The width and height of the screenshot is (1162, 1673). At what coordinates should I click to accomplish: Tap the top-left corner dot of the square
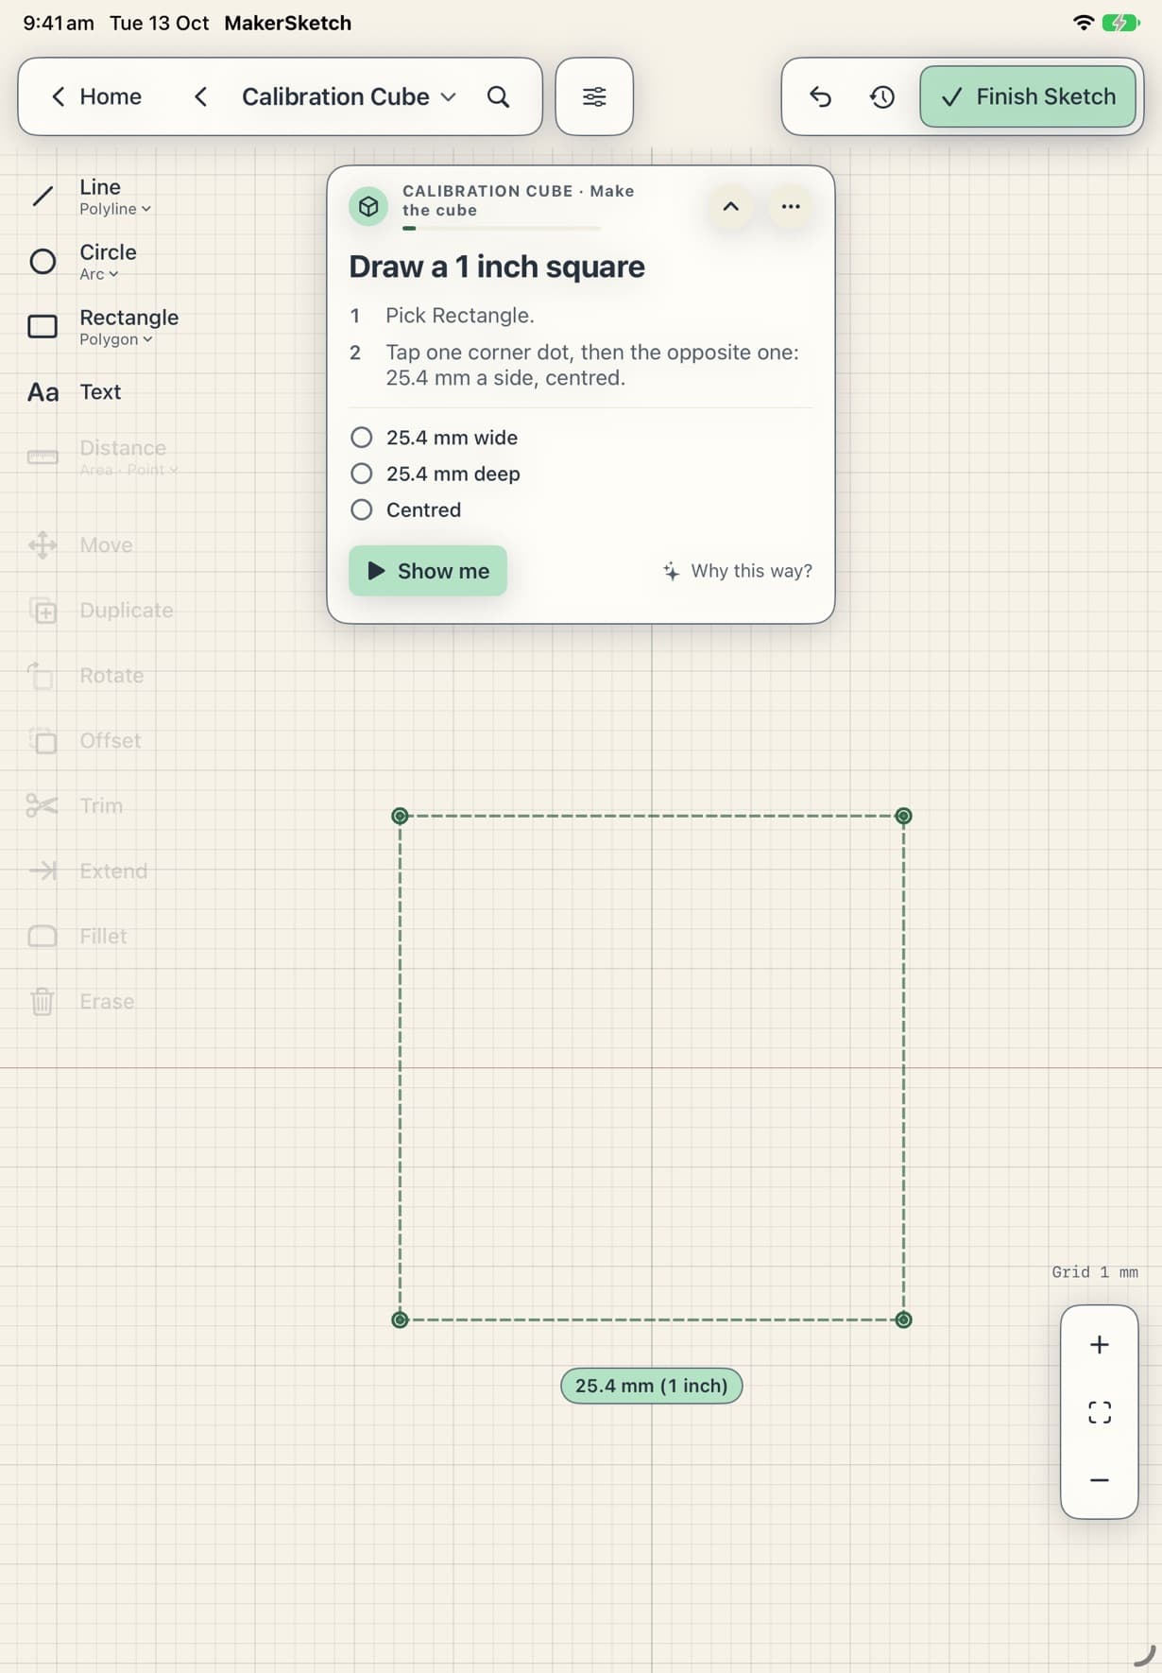(x=400, y=816)
